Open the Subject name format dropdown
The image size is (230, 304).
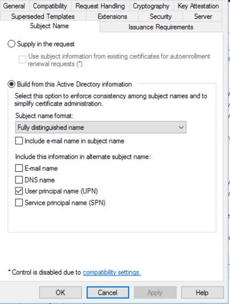101,127
